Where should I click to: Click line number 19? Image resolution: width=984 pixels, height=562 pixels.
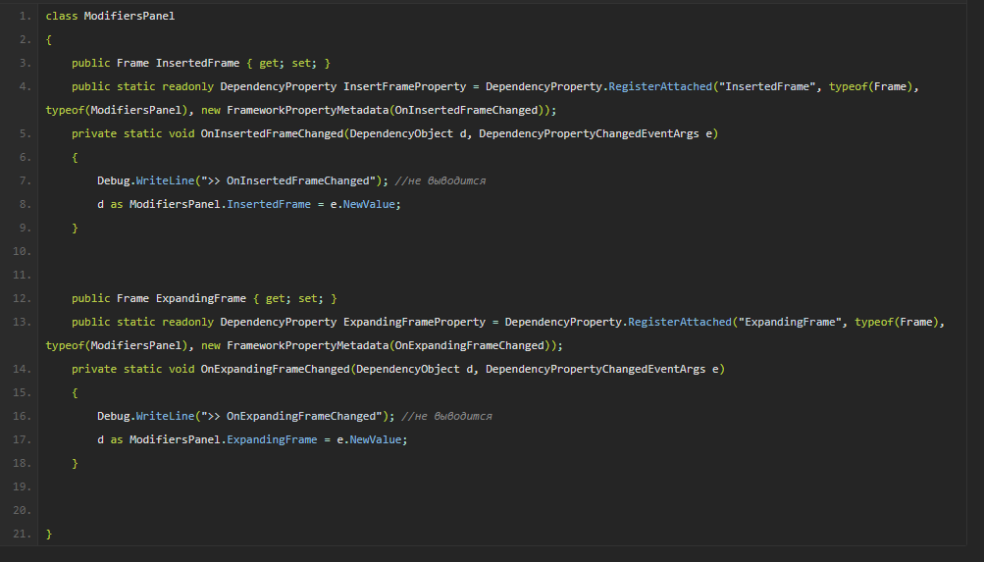point(22,486)
